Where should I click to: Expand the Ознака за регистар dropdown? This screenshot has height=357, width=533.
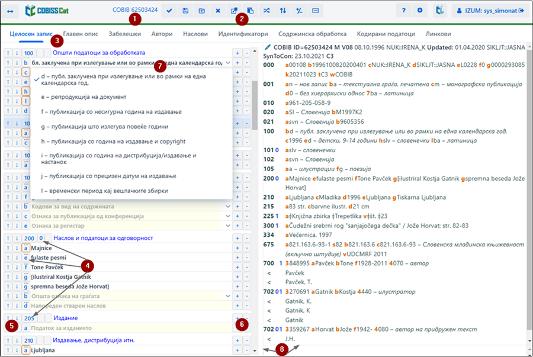coord(228,226)
